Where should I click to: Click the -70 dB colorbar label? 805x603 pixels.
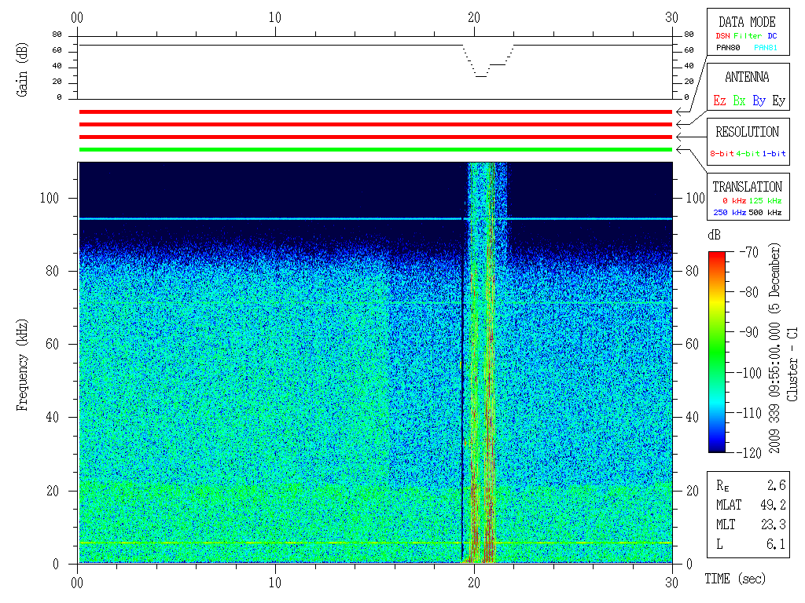[749, 252]
